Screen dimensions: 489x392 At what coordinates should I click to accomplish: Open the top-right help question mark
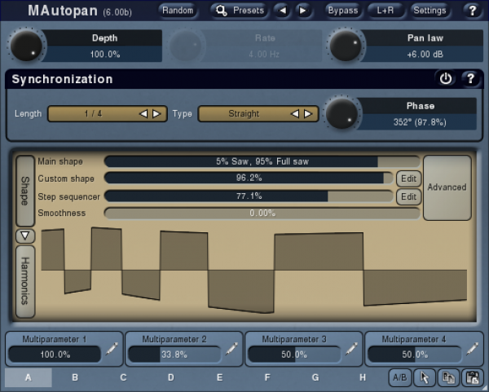[473, 11]
